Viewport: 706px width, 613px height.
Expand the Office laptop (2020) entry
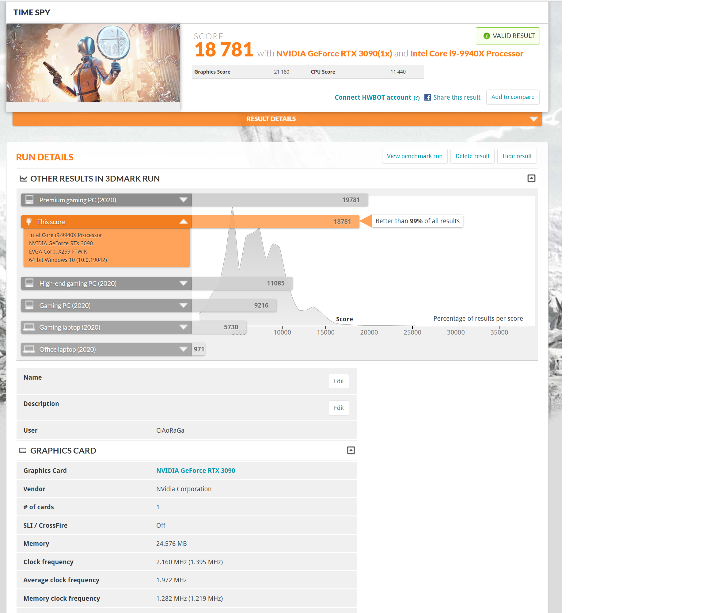(x=184, y=349)
